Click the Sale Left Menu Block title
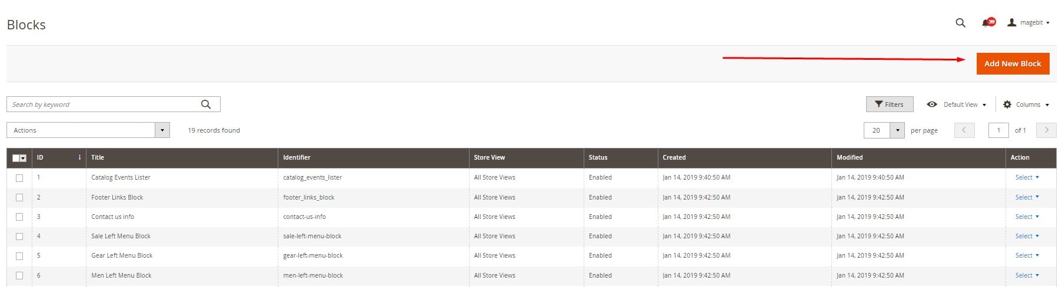 click(121, 236)
